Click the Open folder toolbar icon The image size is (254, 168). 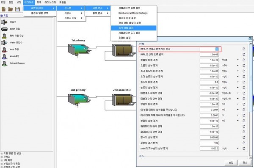(x=11, y=9)
